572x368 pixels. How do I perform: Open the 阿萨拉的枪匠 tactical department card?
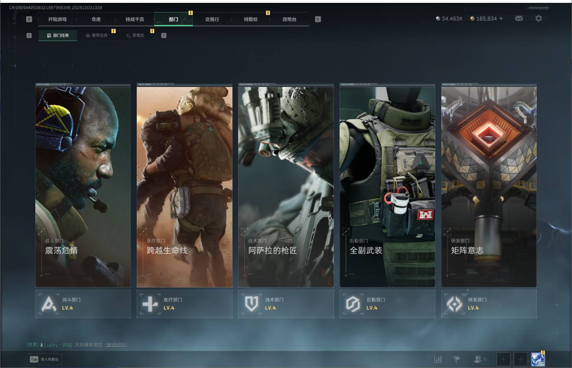[x=286, y=187]
